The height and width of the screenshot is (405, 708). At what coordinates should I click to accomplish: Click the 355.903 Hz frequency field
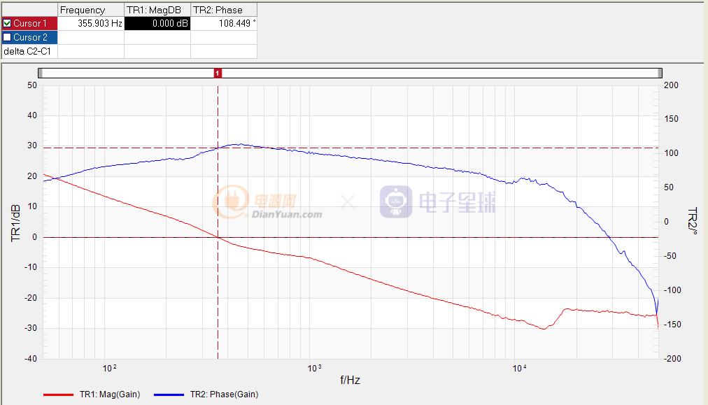tap(91, 23)
